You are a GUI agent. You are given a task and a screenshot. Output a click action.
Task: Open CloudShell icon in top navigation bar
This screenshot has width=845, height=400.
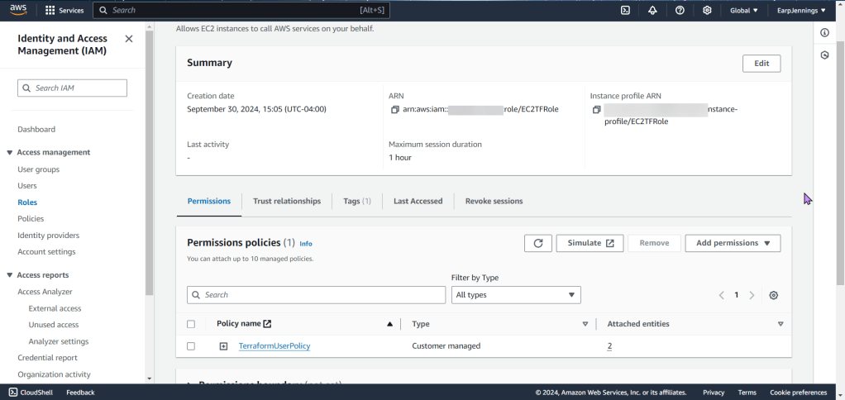[x=626, y=11]
